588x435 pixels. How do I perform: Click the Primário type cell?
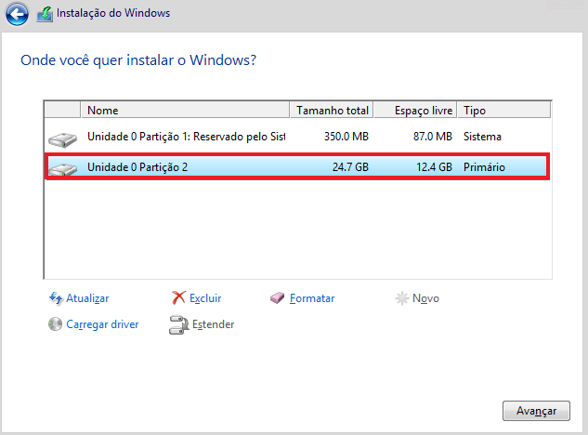pyautogui.click(x=484, y=167)
